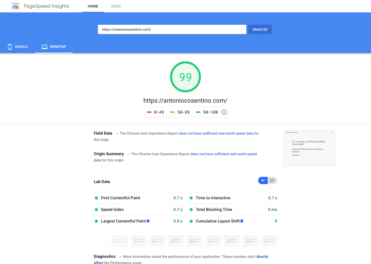
Task: Click the 50–89 orange legend marker
Action: click(172, 112)
